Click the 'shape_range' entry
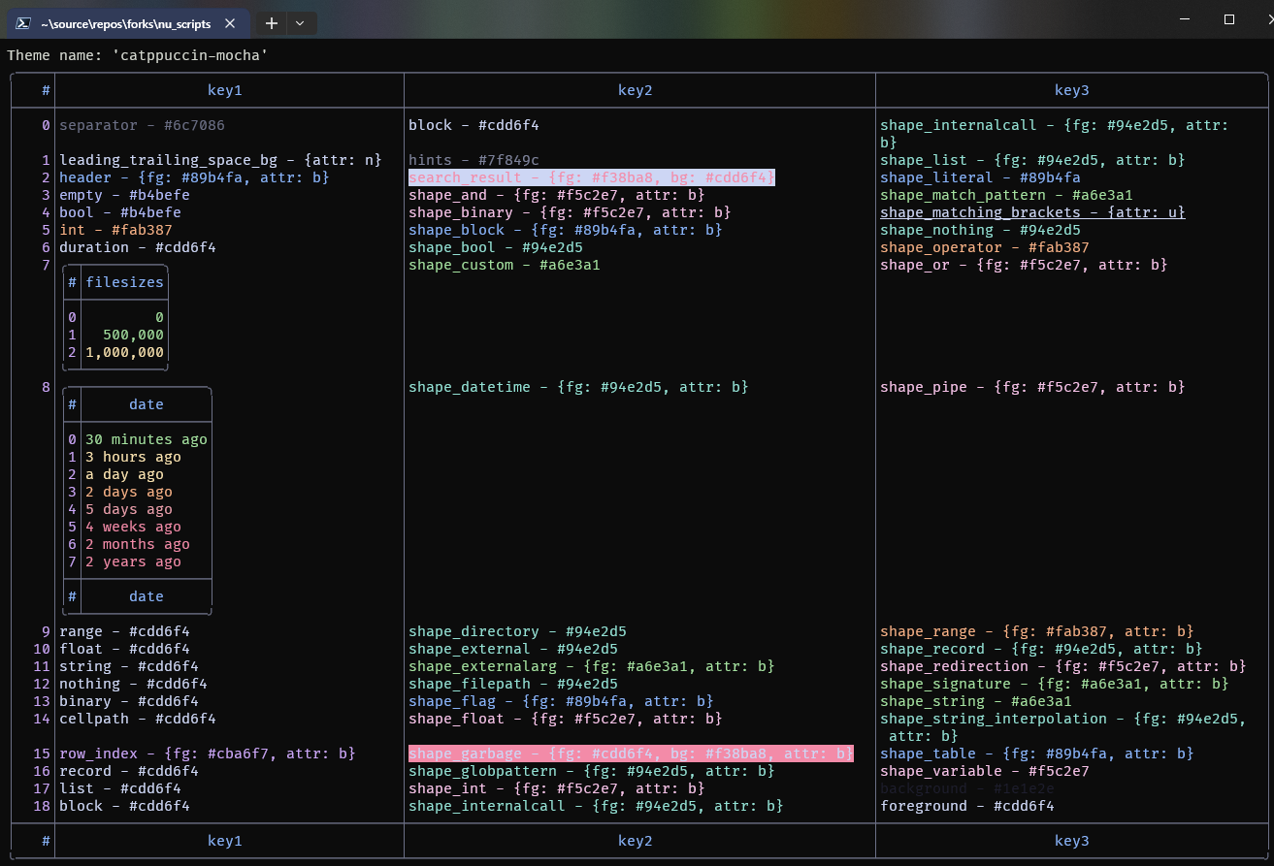1274x866 pixels. [1037, 631]
